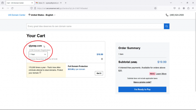Reload the page using the refresh icon

click(x=12, y=8)
